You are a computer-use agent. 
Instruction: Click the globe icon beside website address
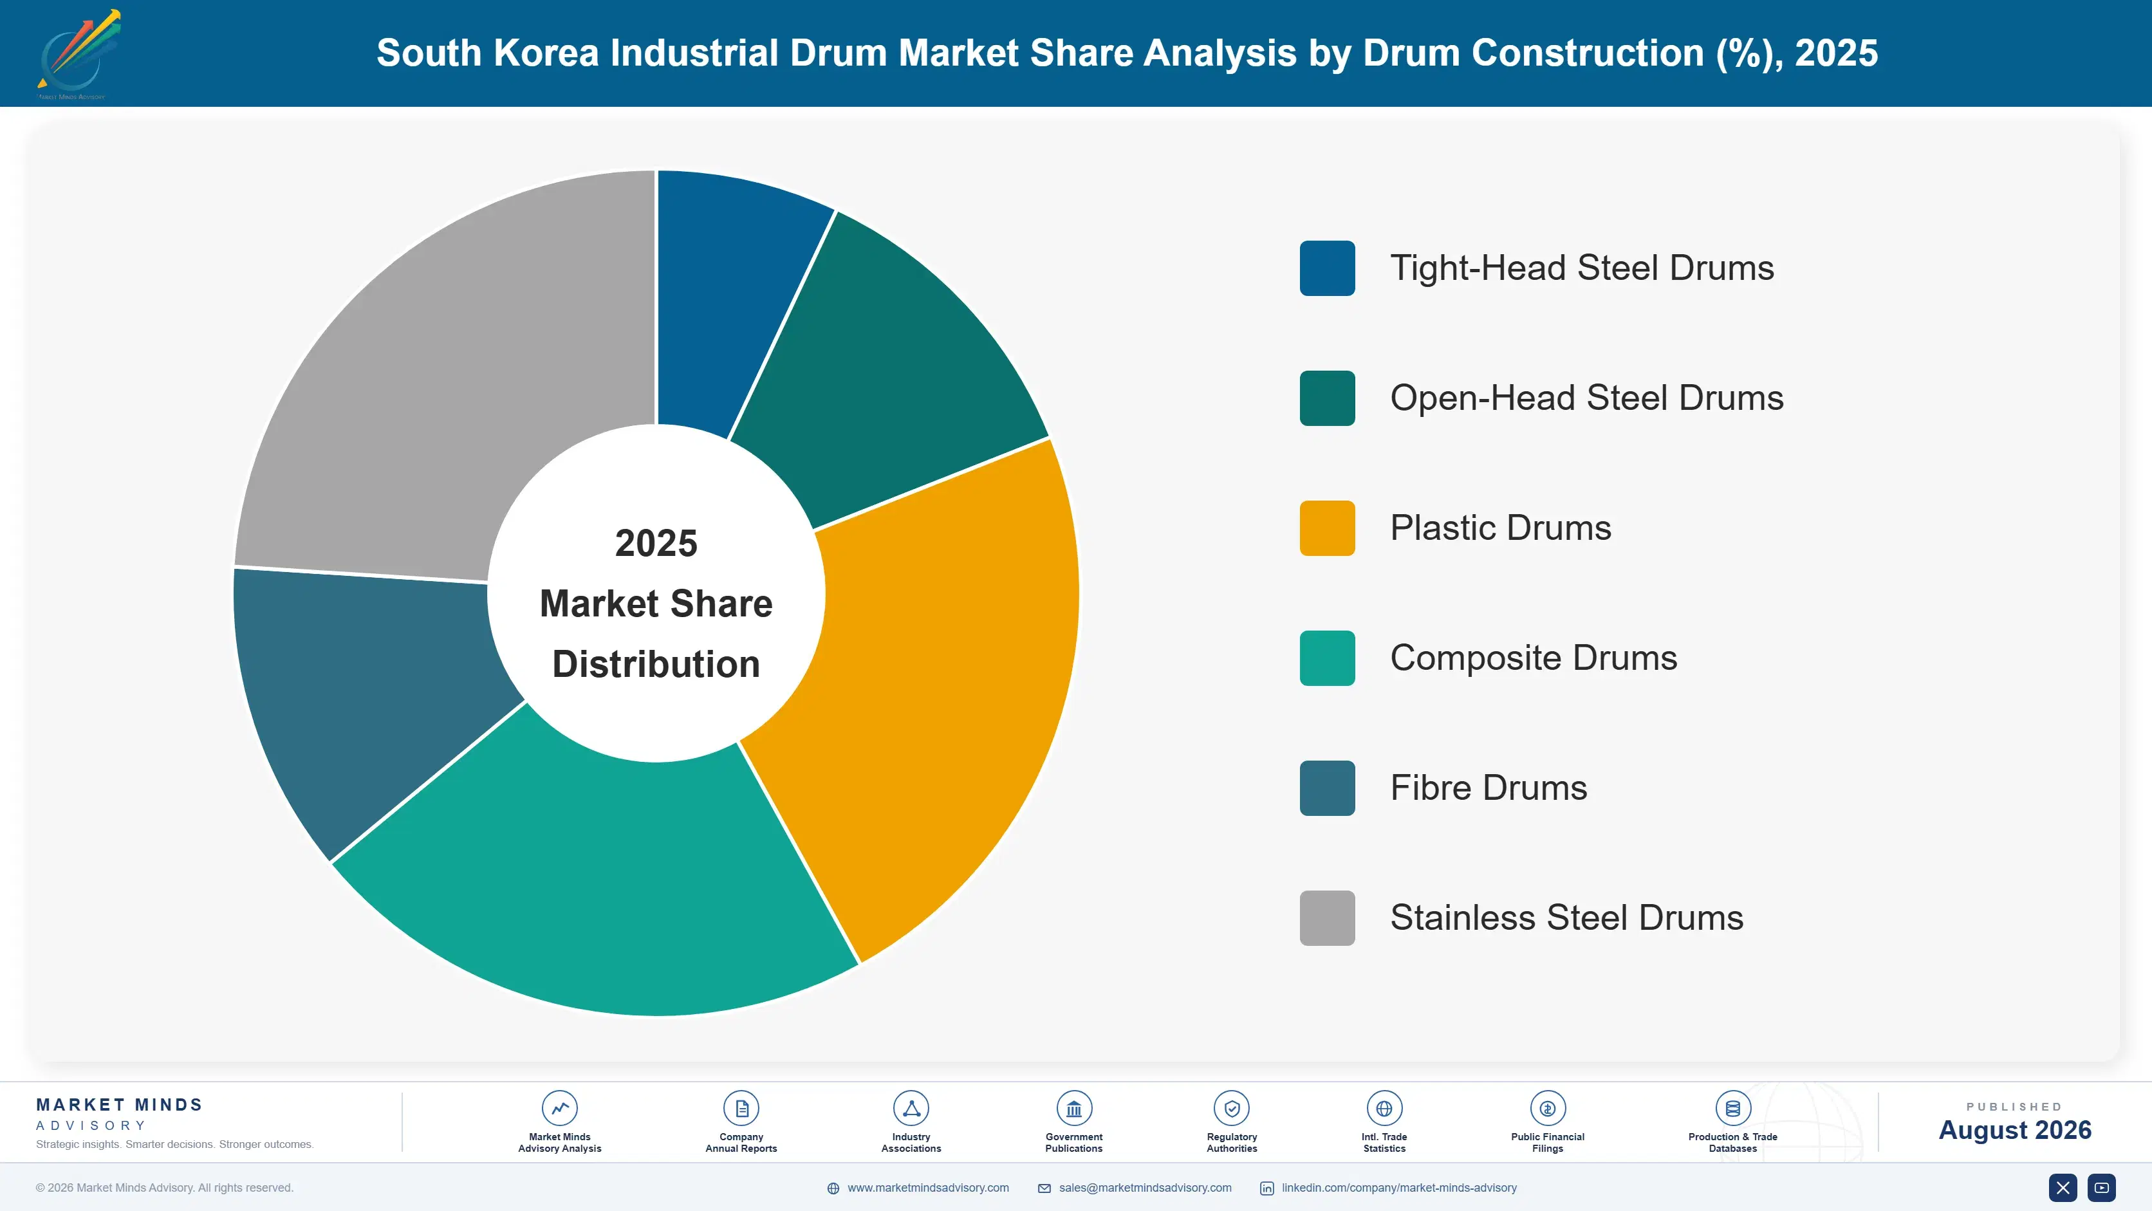point(833,1188)
